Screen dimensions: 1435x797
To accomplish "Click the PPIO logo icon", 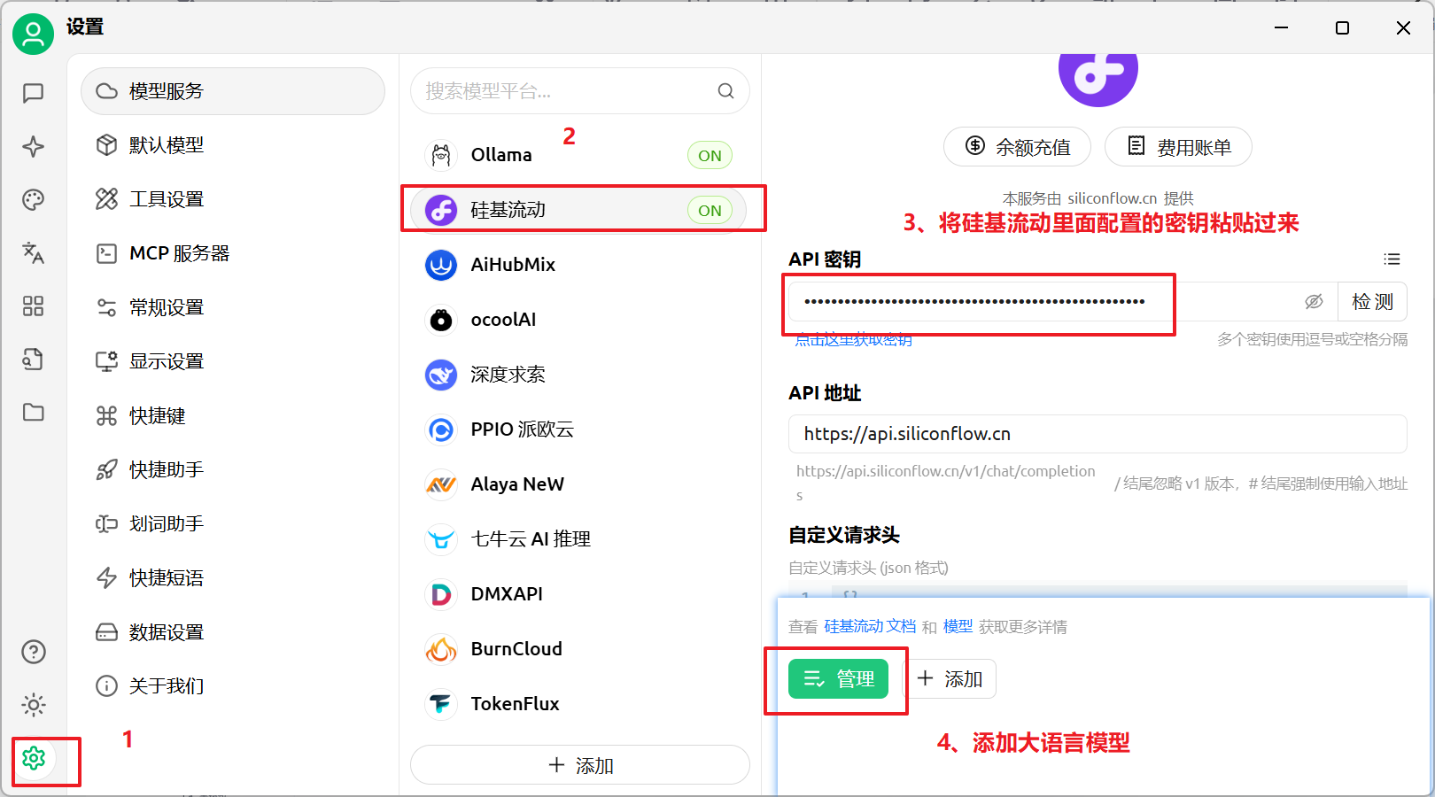I will click(441, 429).
